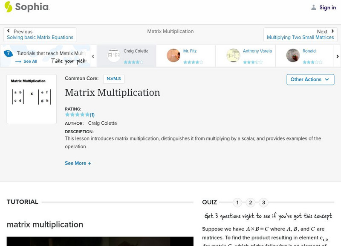Click the left chevron of the tutors carousel
The height and width of the screenshot is (246, 341).
(x=92, y=56)
